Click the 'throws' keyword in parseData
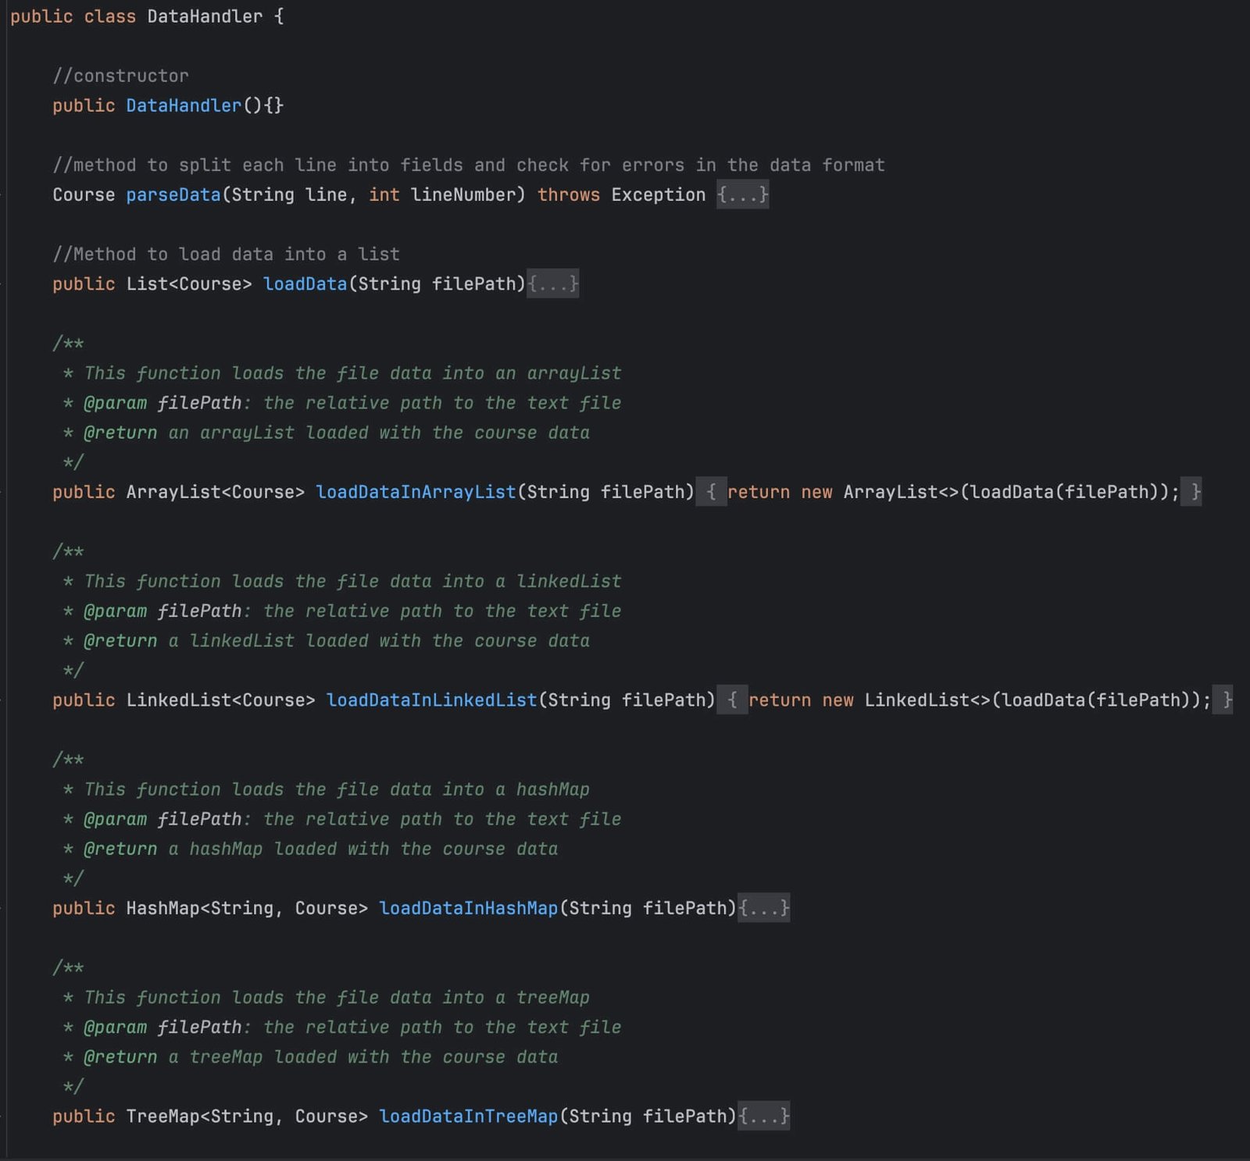Image resolution: width=1250 pixels, height=1161 pixels. pyautogui.click(x=569, y=194)
